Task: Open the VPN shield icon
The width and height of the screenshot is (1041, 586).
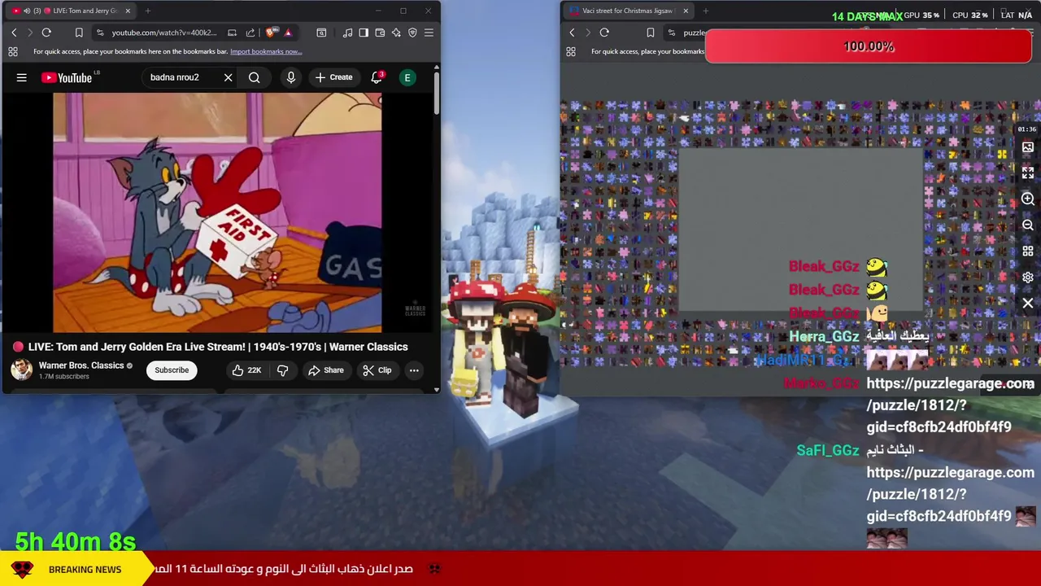Action: point(412,33)
